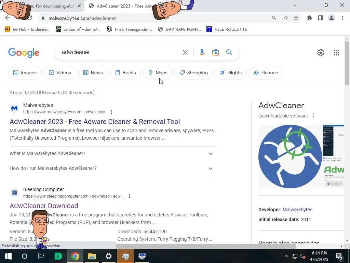Filter results by Shopping
The width and height of the screenshot is (350, 263).
(194, 73)
